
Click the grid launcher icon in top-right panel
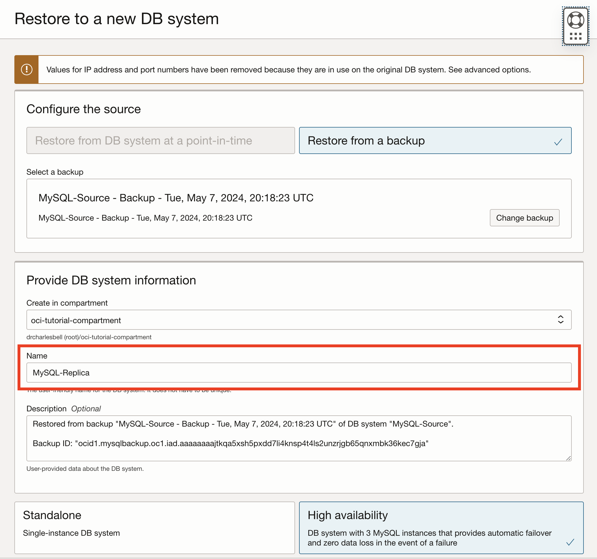click(x=575, y=37)
